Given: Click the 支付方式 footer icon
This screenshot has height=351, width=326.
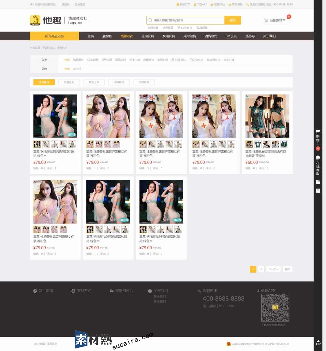Looking at the screenshot, I should pyautogui.click(x=73, y=291).
